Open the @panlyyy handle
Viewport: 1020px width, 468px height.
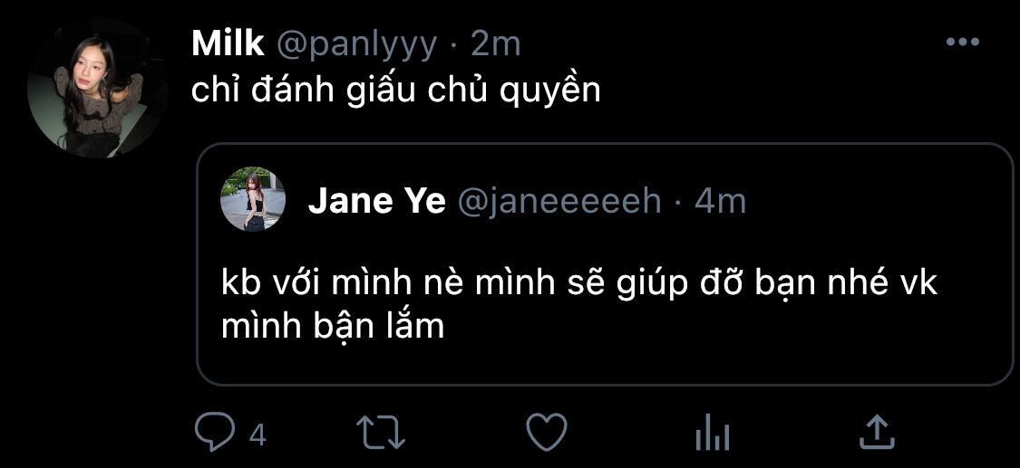(357, 45)
